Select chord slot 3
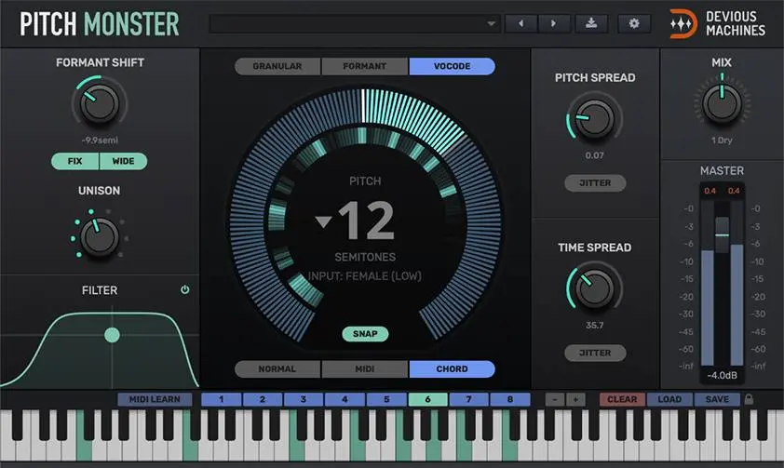The image size is (784, 468). (304, 399)
